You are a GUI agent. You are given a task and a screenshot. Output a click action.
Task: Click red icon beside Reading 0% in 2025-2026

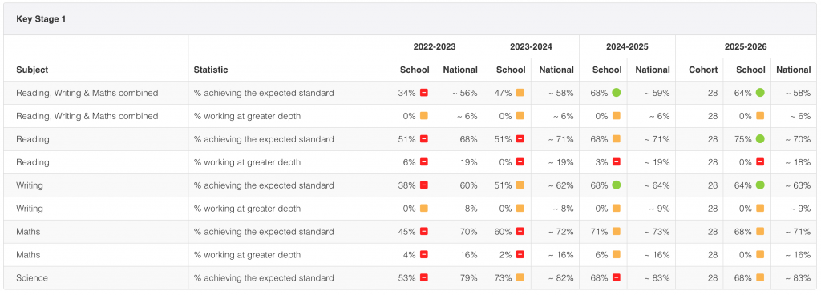[x=760, y=161]
